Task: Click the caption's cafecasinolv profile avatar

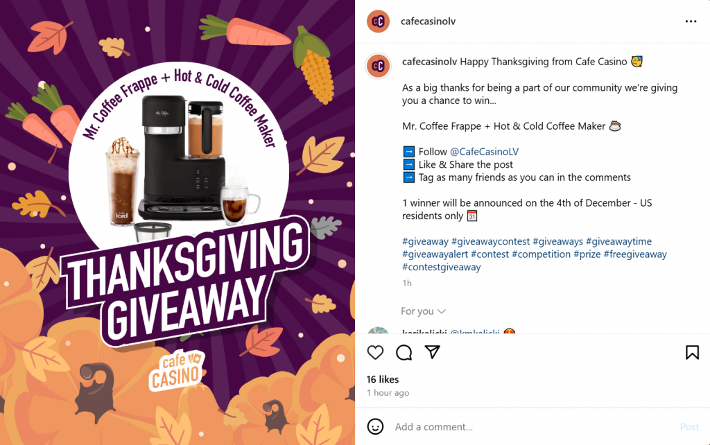Action: click(378, 66)
